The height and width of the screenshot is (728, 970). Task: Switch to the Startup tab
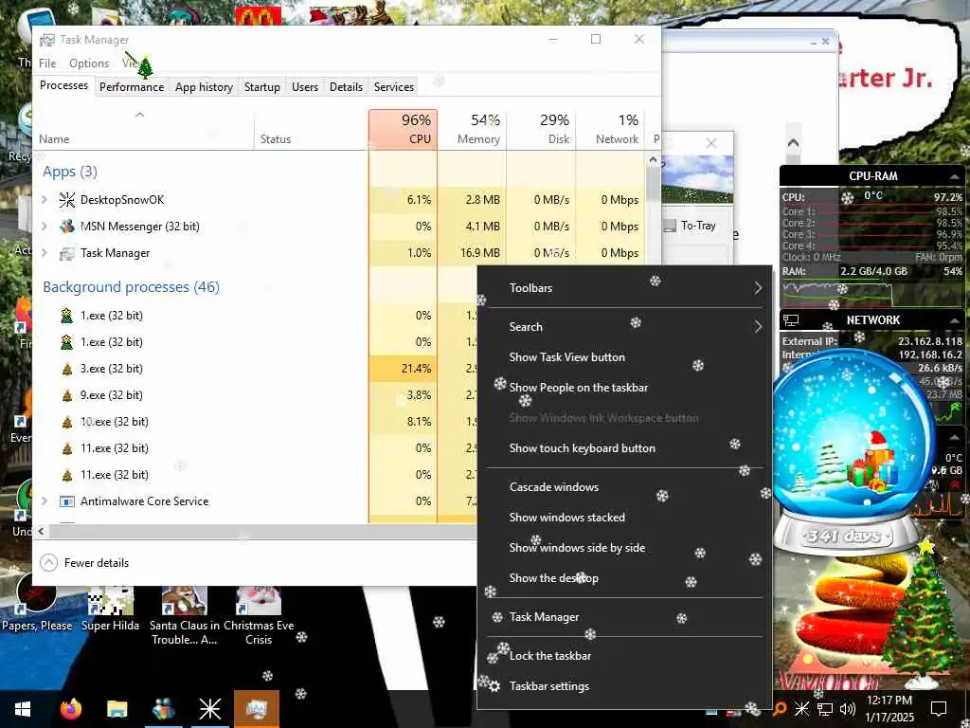click(262, 87)
